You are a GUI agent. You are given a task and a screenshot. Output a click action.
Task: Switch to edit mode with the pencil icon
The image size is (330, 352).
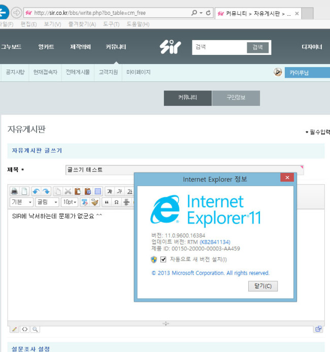click(x=14, y=329)
